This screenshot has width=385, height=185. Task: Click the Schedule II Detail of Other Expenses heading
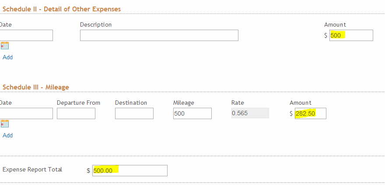click(62, 9)
